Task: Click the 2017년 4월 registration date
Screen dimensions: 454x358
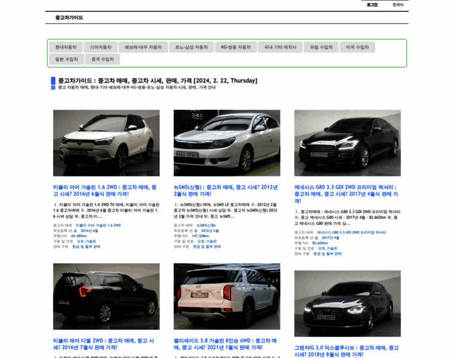Action: coord(331,237)
